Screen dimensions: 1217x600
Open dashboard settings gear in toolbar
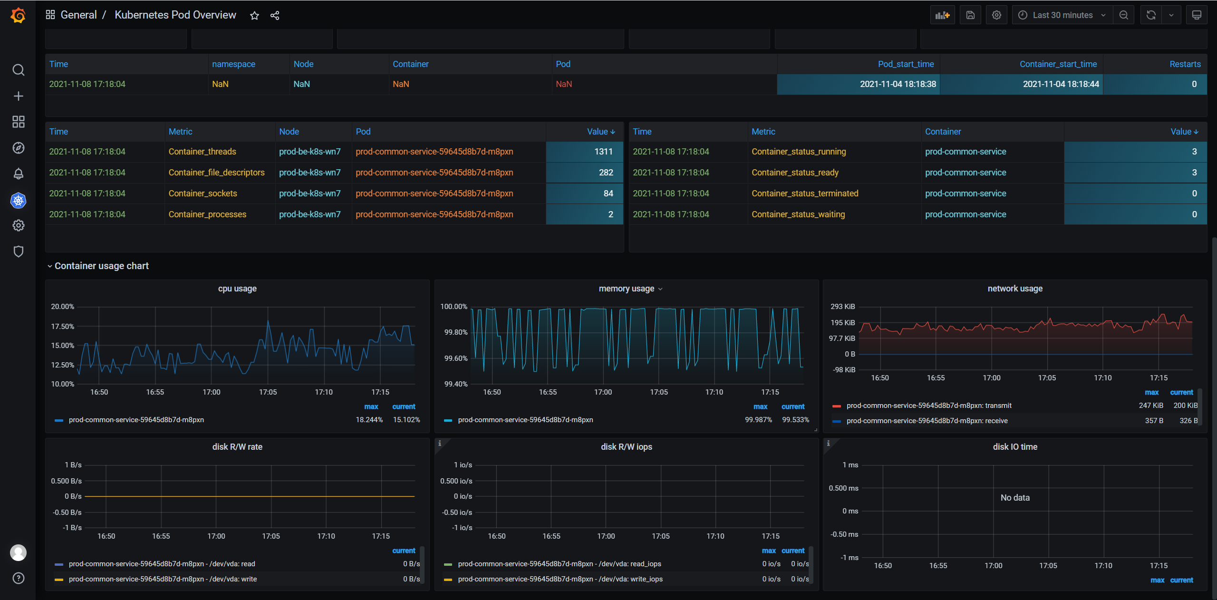click(996, 15)
